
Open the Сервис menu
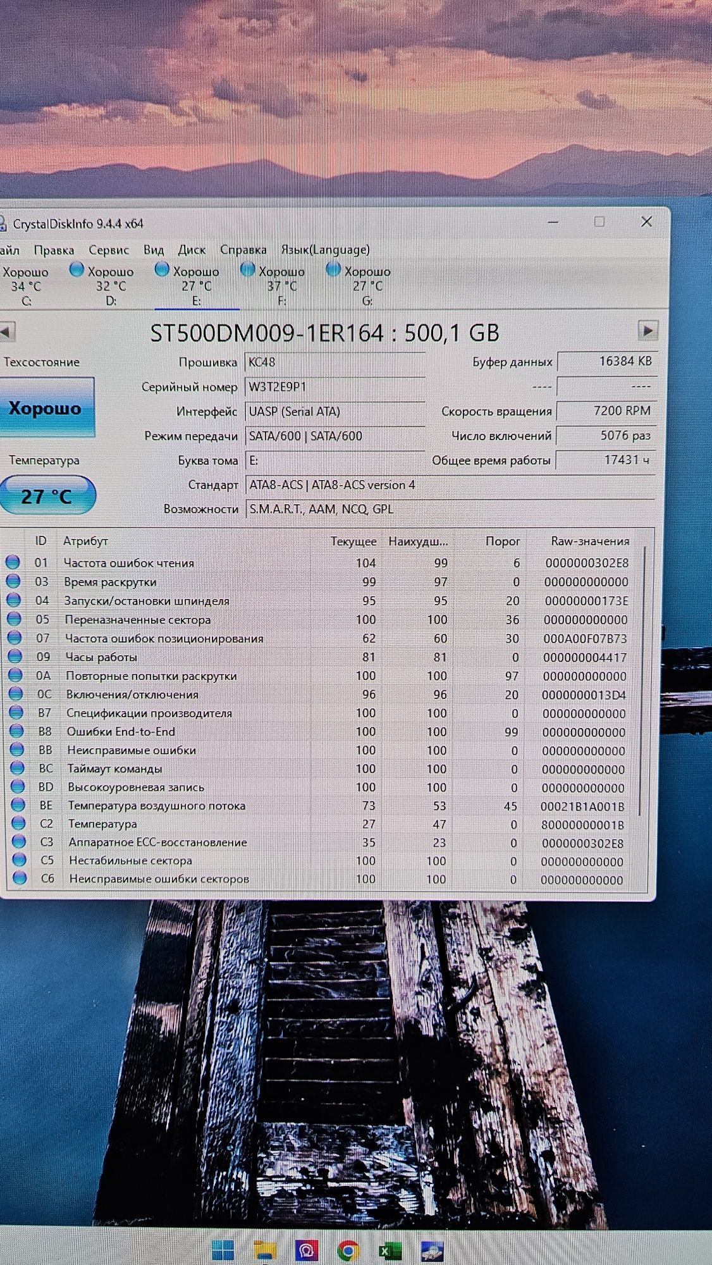tap(109, 250)
